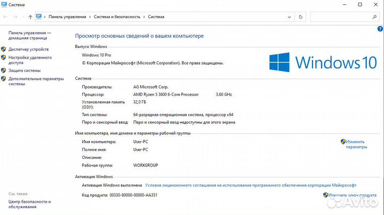Click shield icon beside 'Настройка удаленного доступа'
This screenshot has height=215, width=384.
pyautogui.click(x=3, y=58)
